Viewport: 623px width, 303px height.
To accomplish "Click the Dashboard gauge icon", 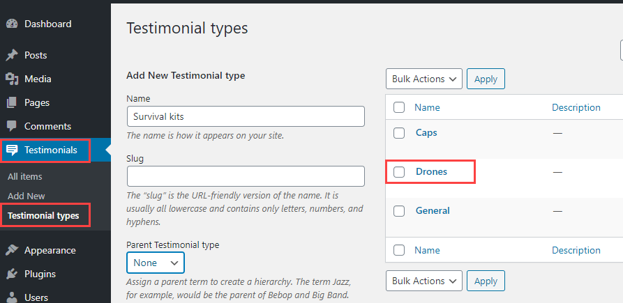I will click(12, 24).
